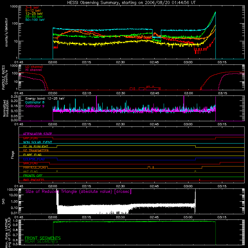Select the HI channel legend label

point(33,70)
